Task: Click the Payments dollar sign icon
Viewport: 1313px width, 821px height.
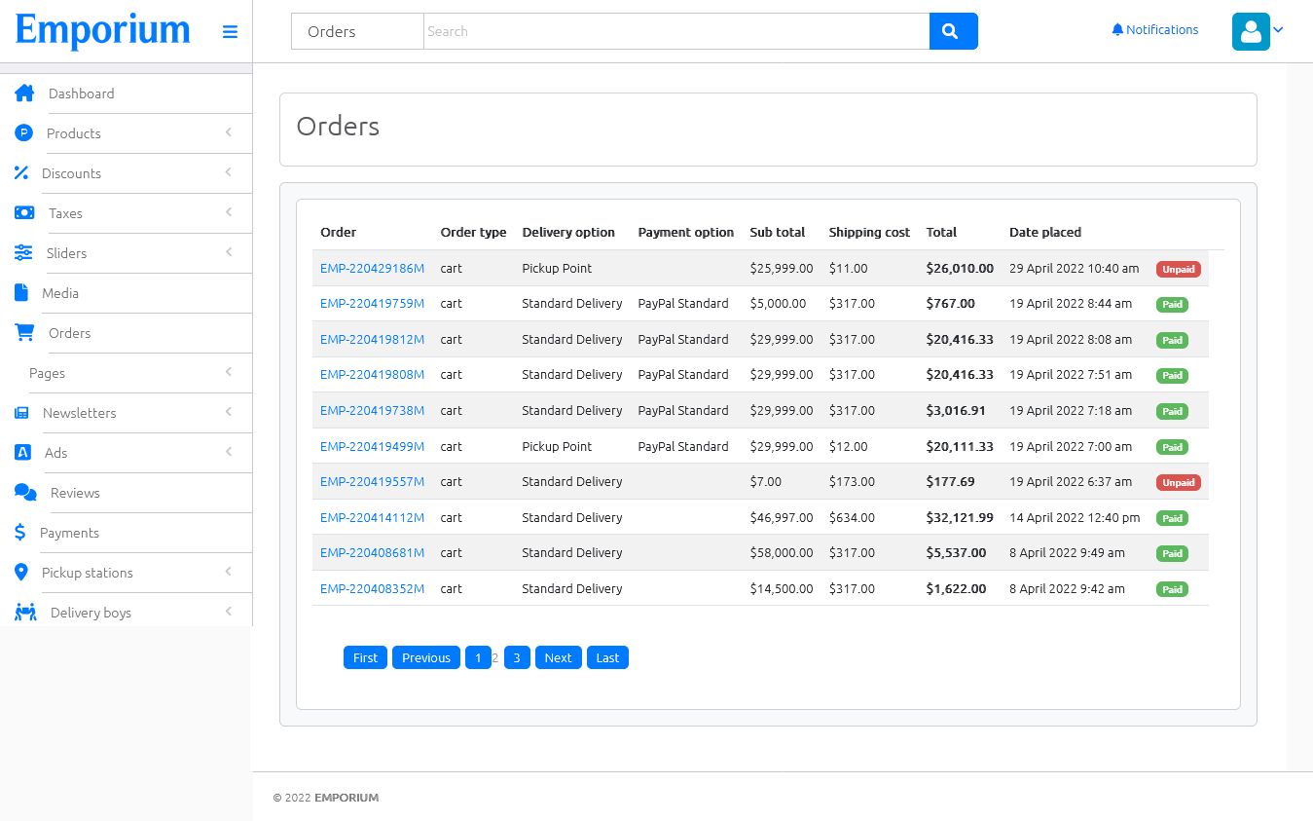Action: pos(20,533)
